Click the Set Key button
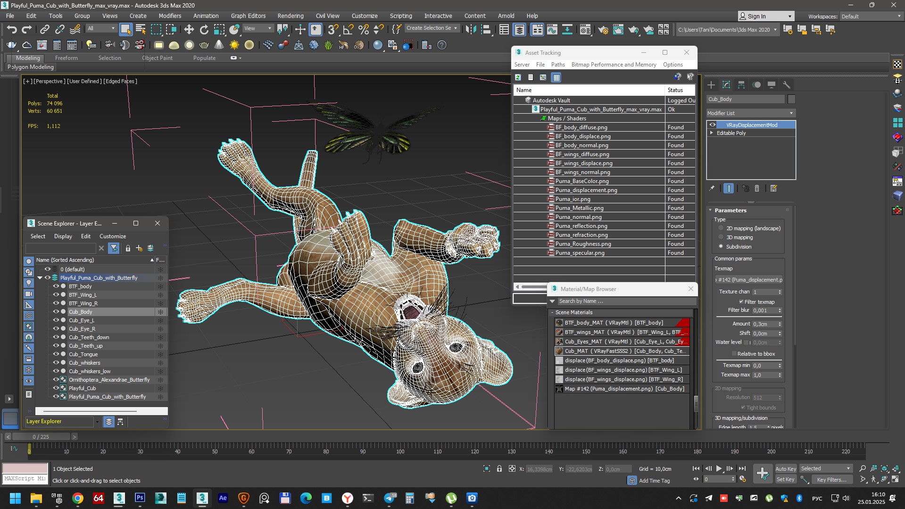The width and height of the screenshot is (905, 509). point(786,479)
